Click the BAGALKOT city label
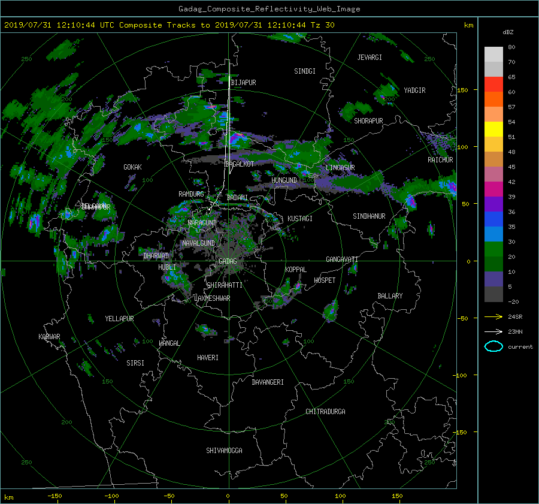The image size is (539, 504). (240, 164)
